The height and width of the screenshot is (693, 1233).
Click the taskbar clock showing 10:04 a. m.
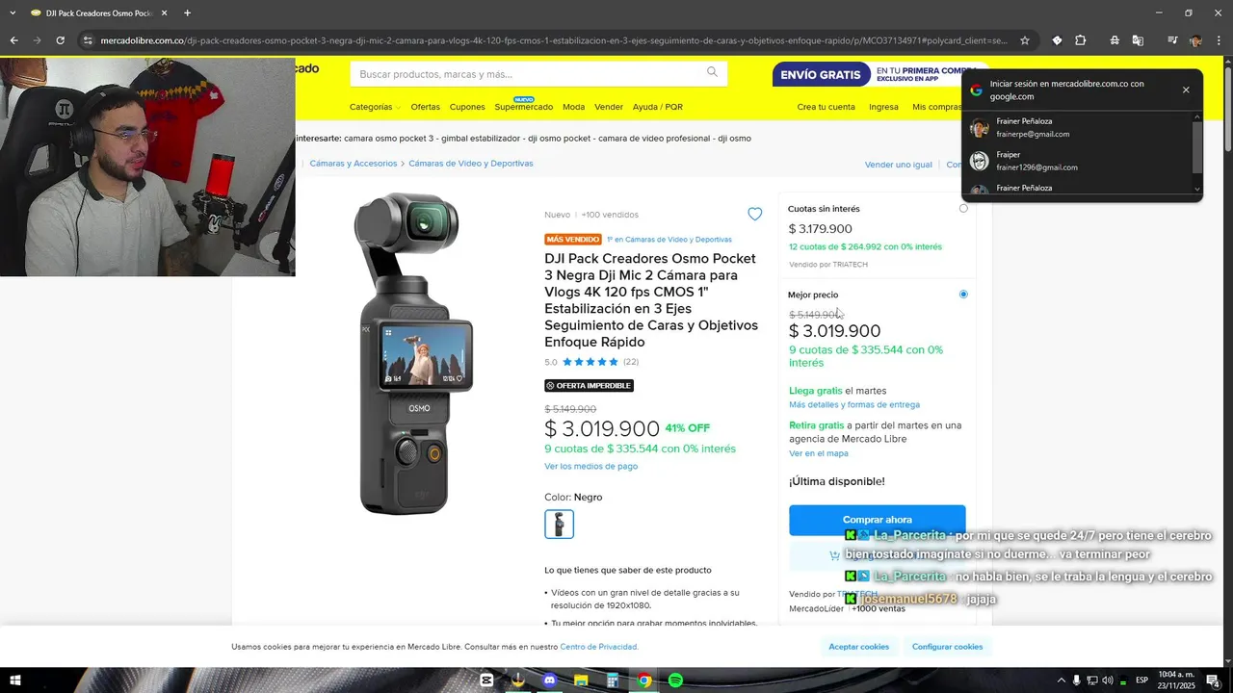coord(1177,680)
